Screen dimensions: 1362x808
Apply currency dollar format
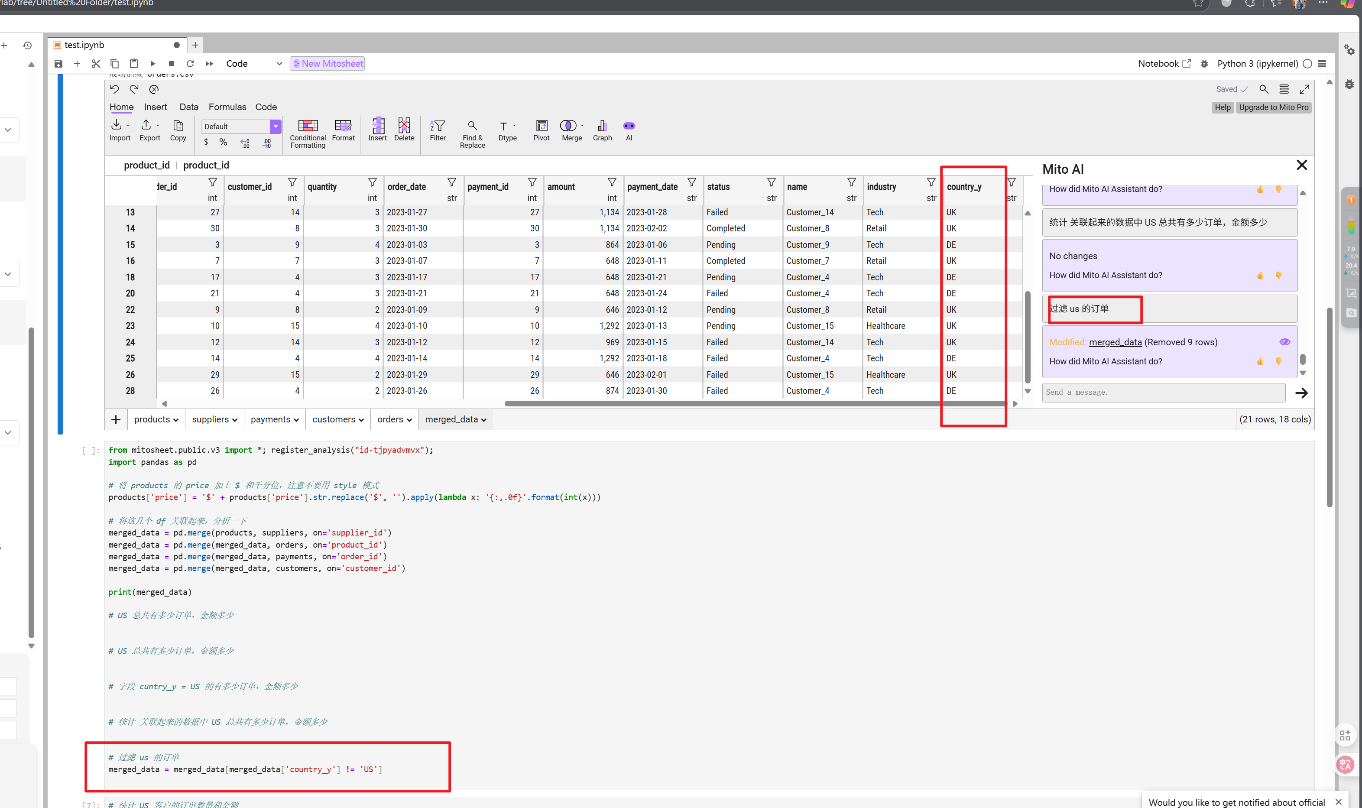[x=206, y=142]
